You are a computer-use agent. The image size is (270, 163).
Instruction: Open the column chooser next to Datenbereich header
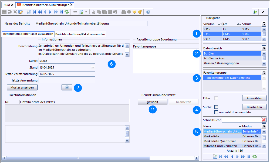click(x=264, y=48)
